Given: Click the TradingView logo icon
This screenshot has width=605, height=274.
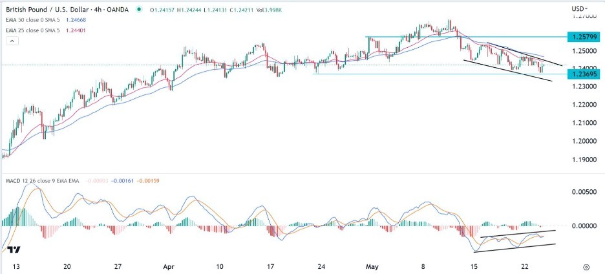Looking at the screenshot, I should click(14, 249).
